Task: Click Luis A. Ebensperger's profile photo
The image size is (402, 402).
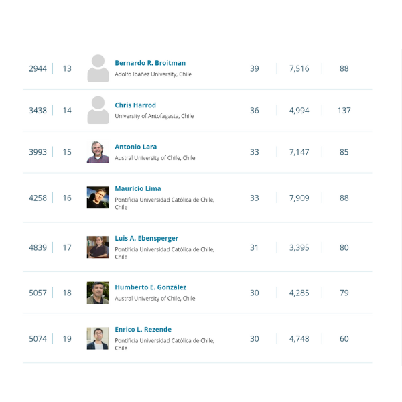Action: tap(98, 247)
